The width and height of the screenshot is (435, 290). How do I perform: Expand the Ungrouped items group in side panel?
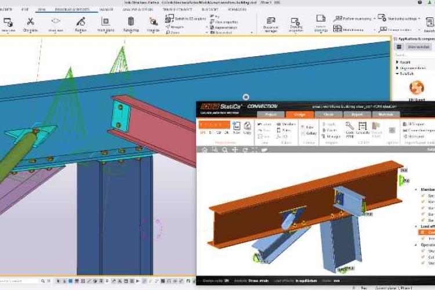pos(397,68)
